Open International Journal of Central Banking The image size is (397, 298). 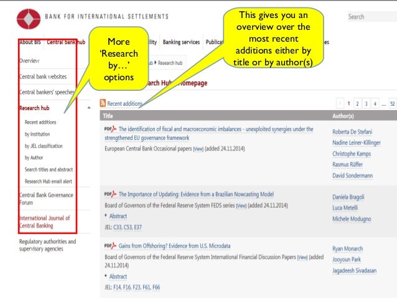point(45,222)
